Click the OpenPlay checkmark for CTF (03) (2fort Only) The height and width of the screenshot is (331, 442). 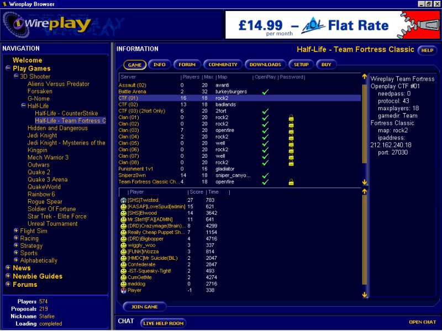pyautogui.click(x=265, y=111)
